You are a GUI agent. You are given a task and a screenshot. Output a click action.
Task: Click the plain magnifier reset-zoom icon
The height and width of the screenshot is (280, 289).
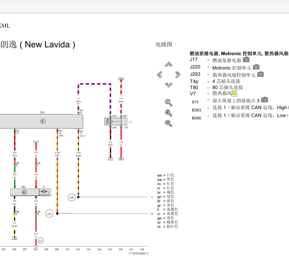(169, 102)
